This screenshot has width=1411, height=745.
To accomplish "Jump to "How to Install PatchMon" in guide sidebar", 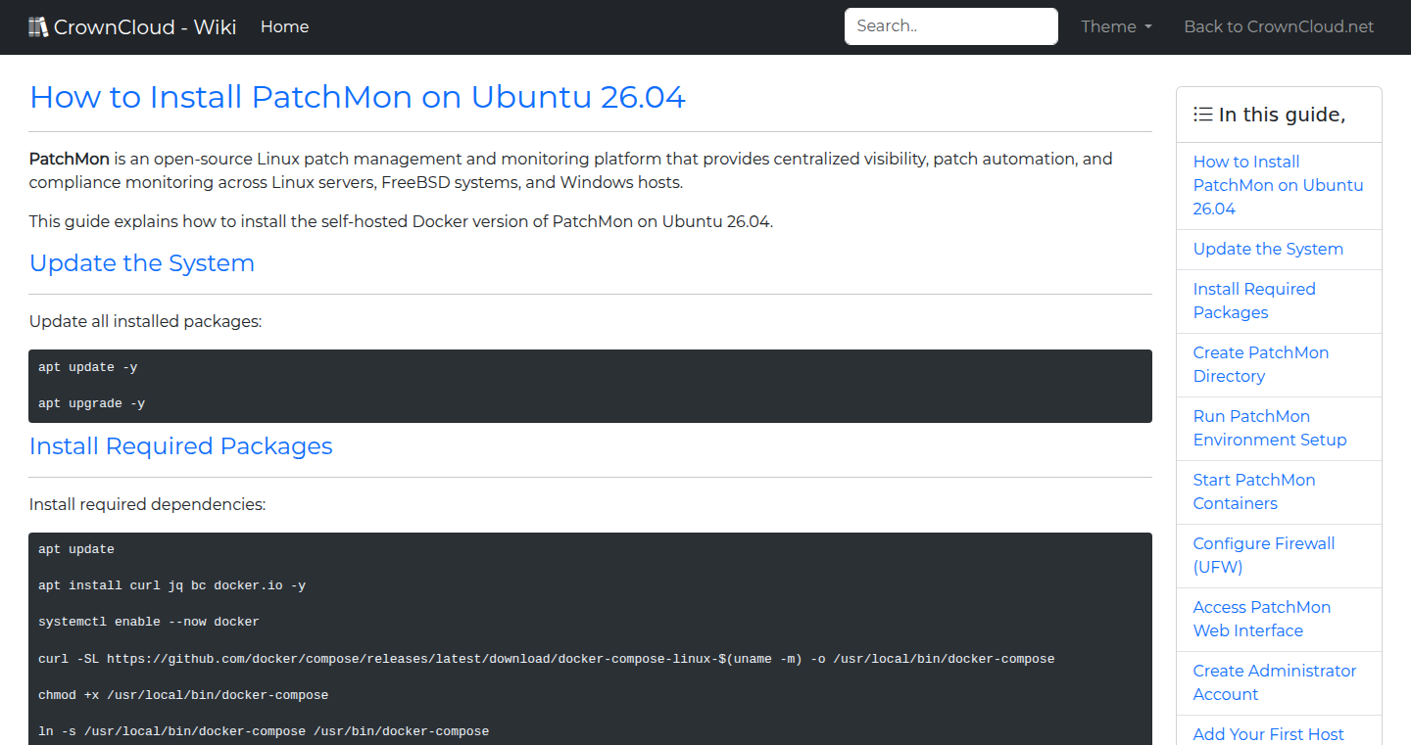I will click(x=1279, y=185).
